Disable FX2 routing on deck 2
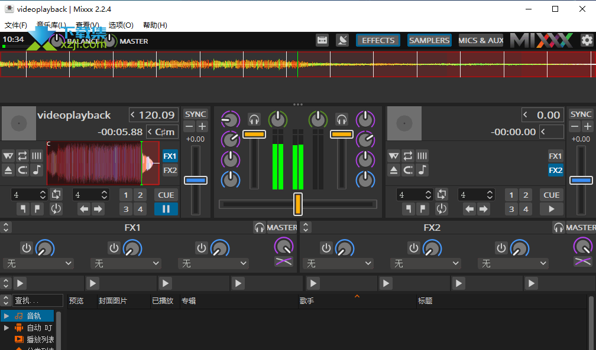This screenshot has height=350, width=596. 555,170
